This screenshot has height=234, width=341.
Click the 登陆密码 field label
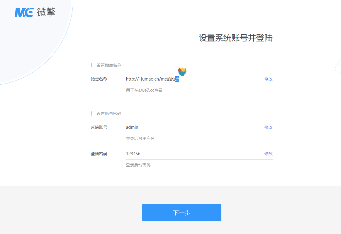[99, 154]
